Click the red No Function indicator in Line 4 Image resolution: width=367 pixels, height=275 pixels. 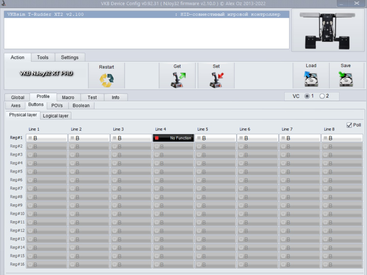tap(157, 138)
